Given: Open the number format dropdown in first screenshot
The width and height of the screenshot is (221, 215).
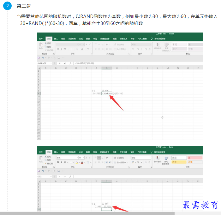Looking at the screenshot, I should pos(150,45).
